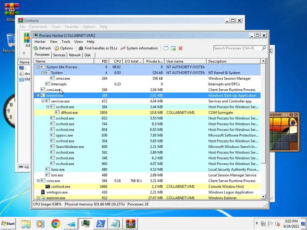Click the scrollbar up arrow

pyautogui.click(x=263, y=61)
